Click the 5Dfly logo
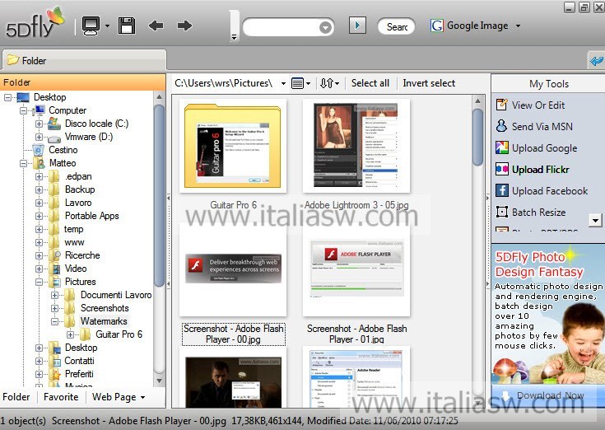This screenshot has width=605, height=430. tap(35, 23)
